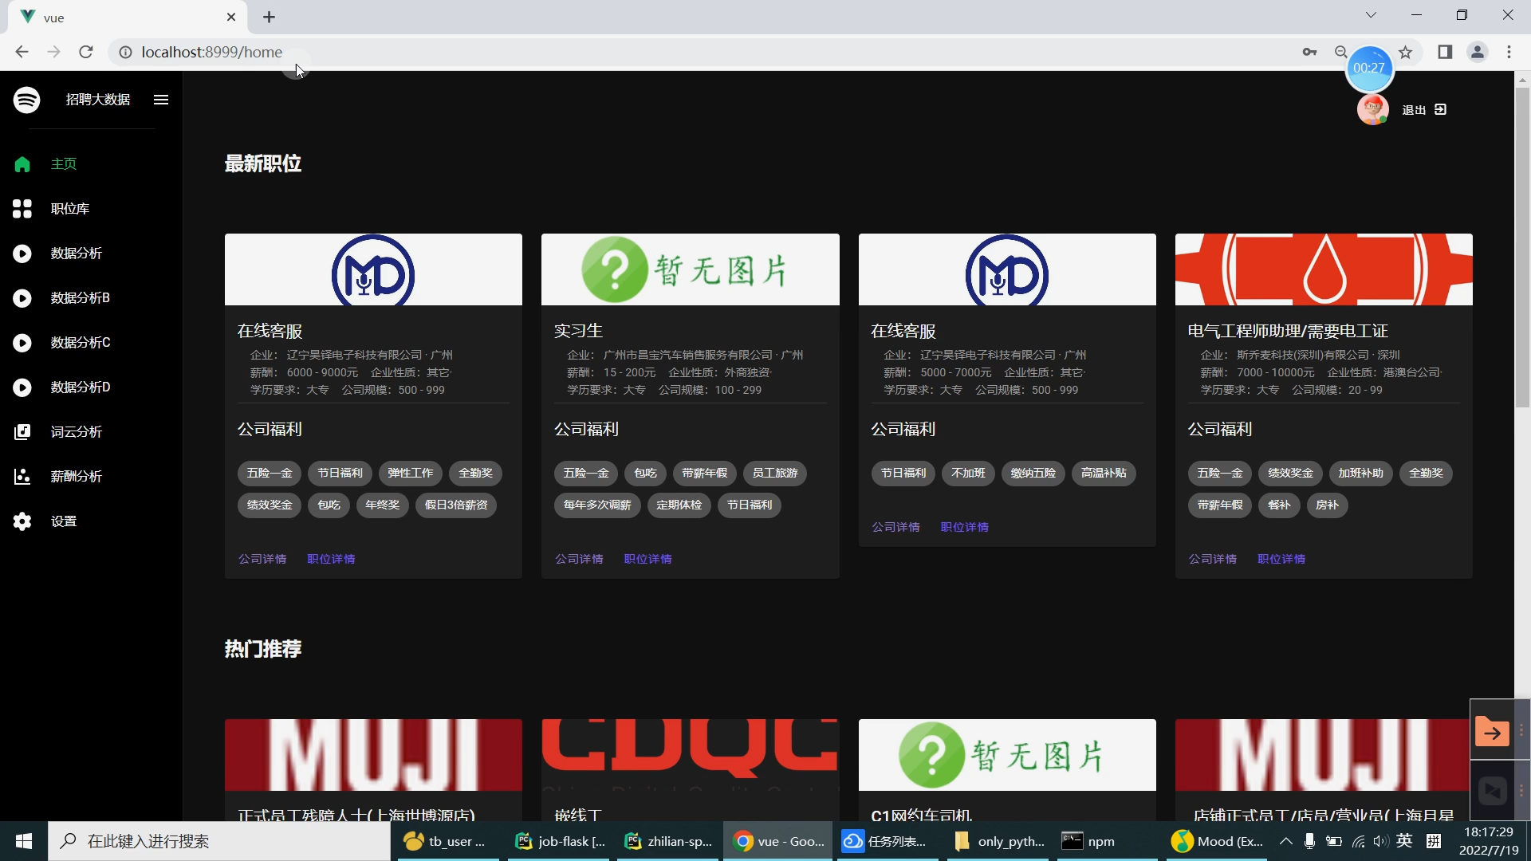The image size is (1531, 861).
Task: Open the 设置 settings gear
Action: [22, 521]
